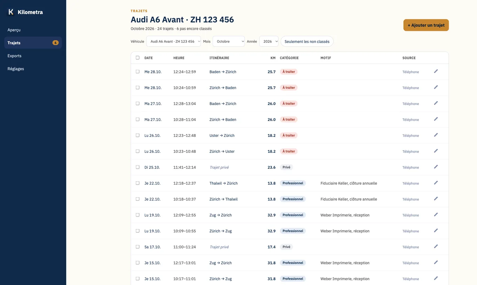Click the orange 6 badge beside Trajets

(55, 43)
